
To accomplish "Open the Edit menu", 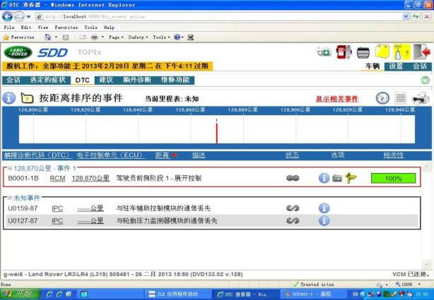I will coord(26,27).
